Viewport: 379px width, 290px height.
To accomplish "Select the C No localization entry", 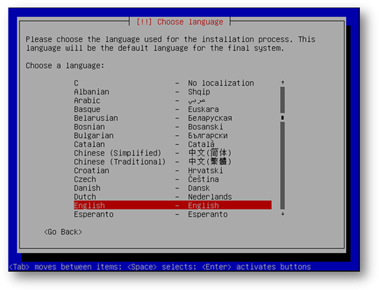I will coord(173,83).
